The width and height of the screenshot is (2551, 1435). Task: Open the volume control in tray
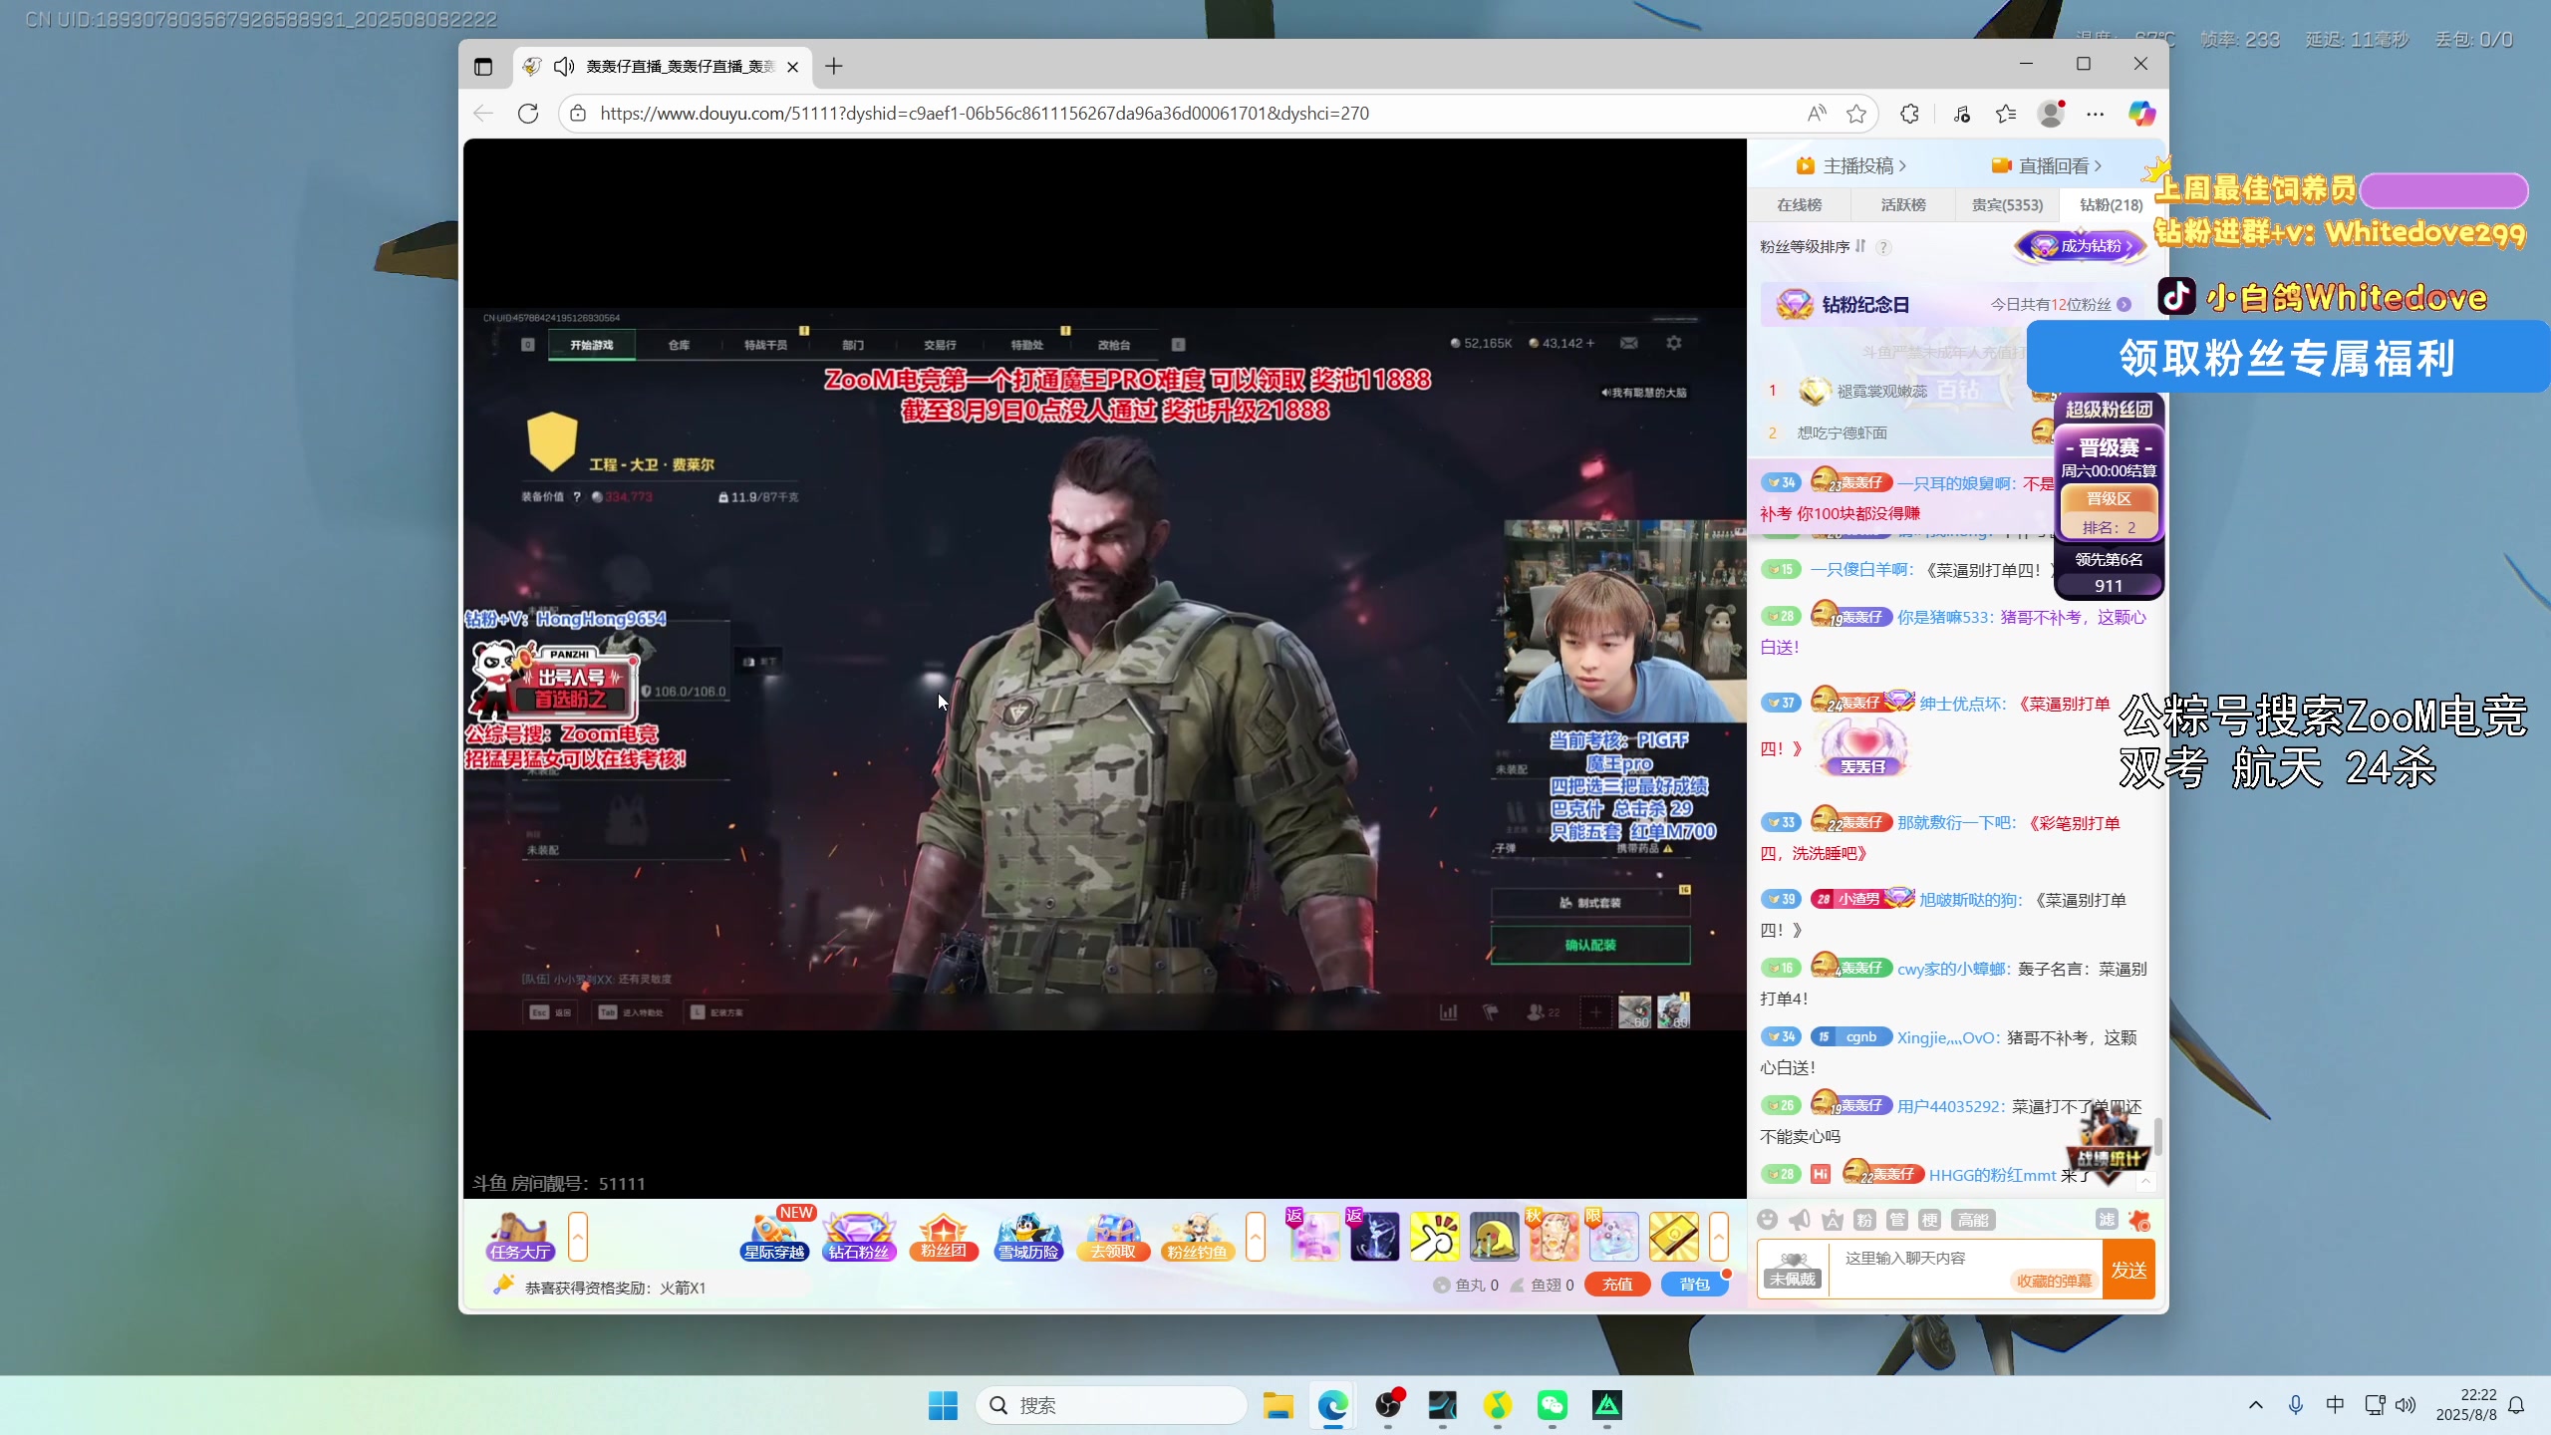(x=2406, y=1405)
